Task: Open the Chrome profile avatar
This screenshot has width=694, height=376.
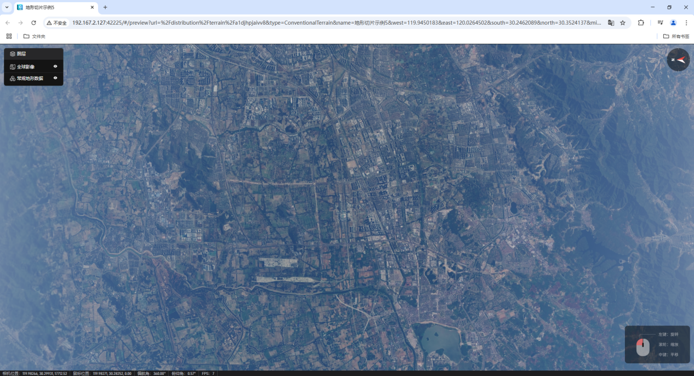Action: (x=673, y=23)
